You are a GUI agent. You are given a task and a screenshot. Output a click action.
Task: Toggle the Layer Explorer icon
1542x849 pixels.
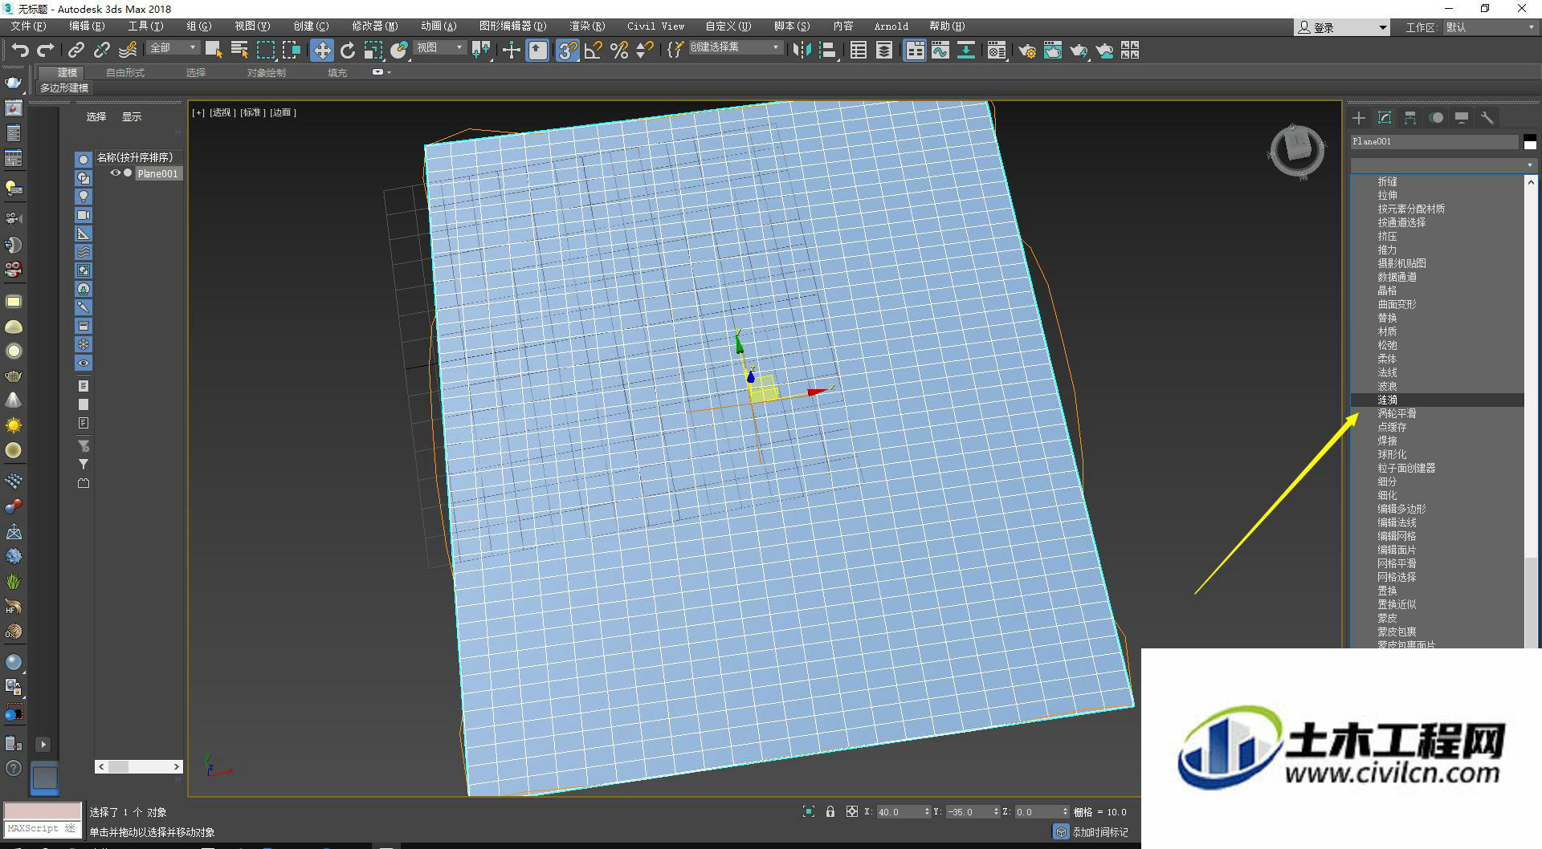pyautogui.click(x=884, y=51)
